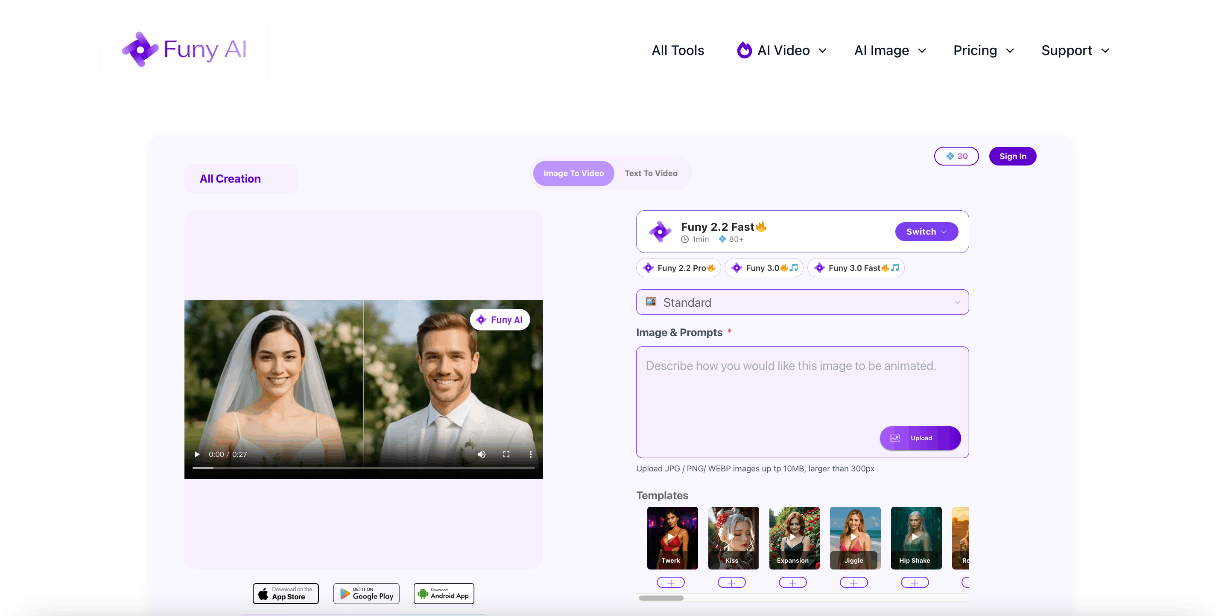Select the Image To Video tab
This screenshot has width=1216, height=616.
point(573,173)
